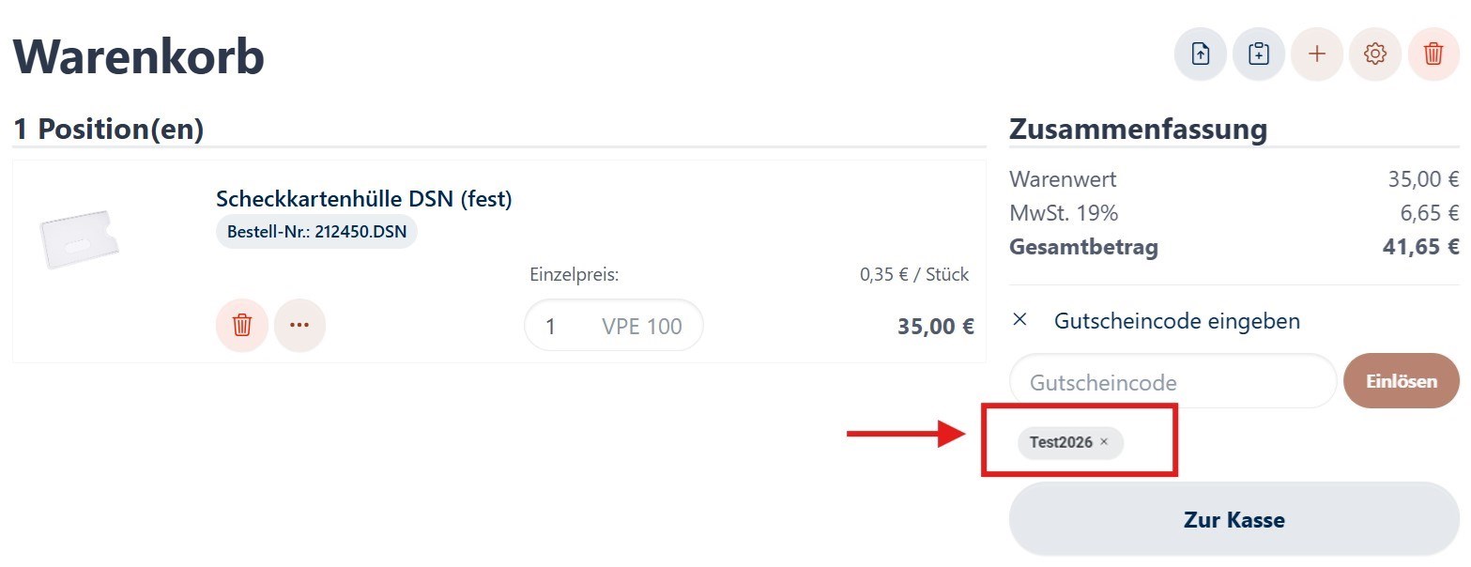This screenshot has width=1471, height=567.
Task: Open the cart export/upload icon
Action: pos(1199,54)
